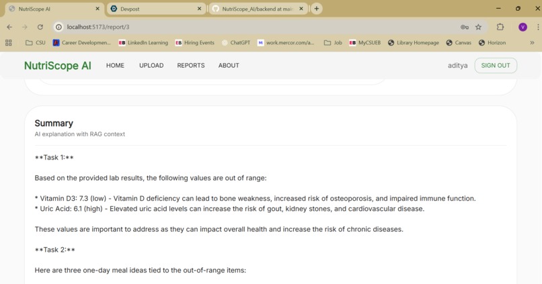Restore down the Chrome window
The width and height of the screenshot is (542, 284).
[518, 9]
